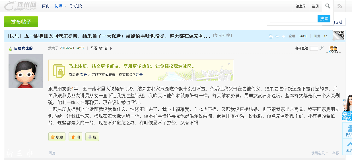The height and width of the screenshot is (160, 352).
Task: Click the green 发布帖子 button
Action: tap(21, 22)
